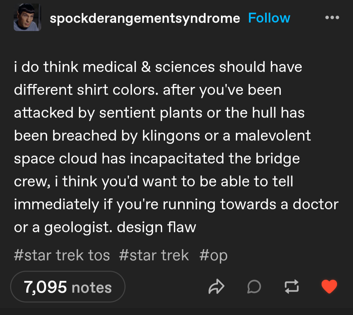The width and height of the screenshot is (353, 315).
Task: Select the #op tag
Action: (x=213, y=256)
